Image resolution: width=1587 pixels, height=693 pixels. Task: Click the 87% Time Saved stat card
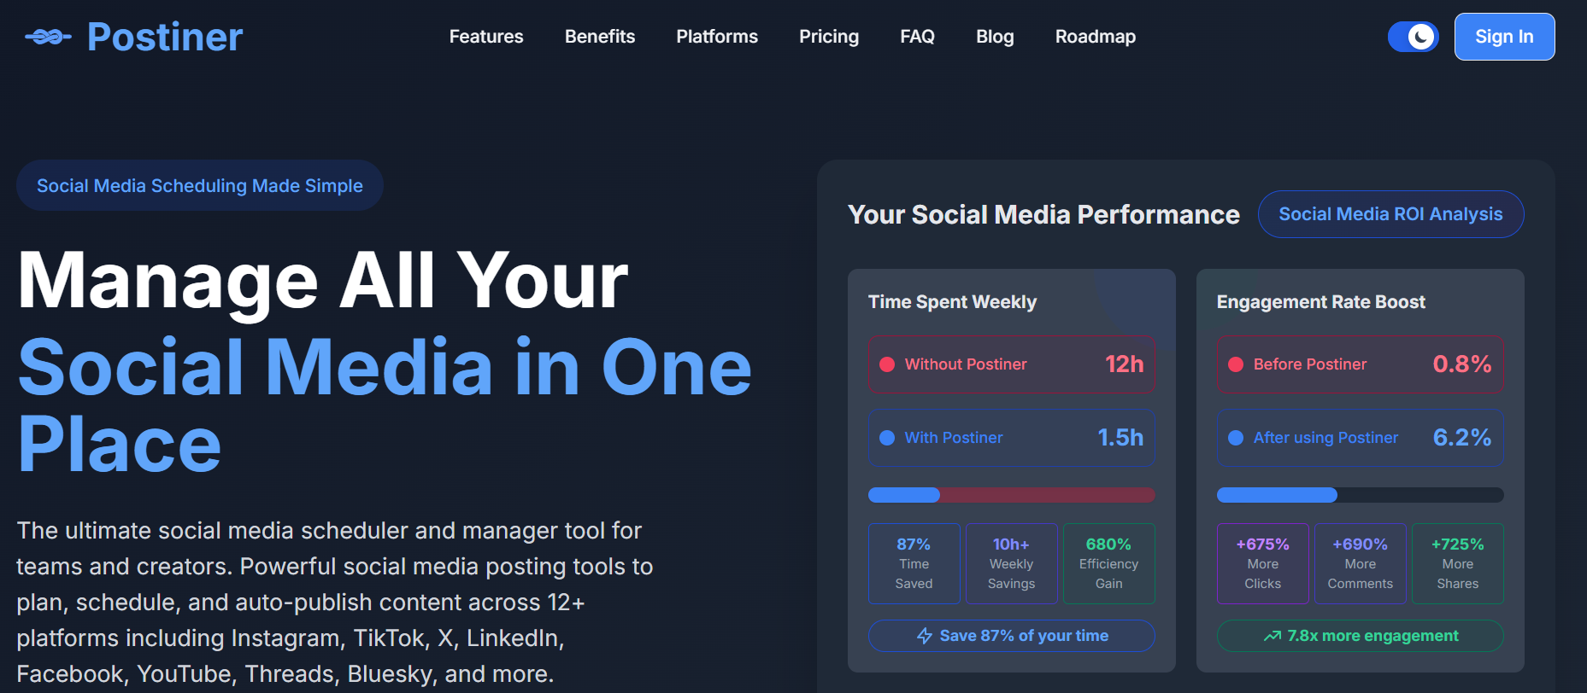pos(914,563)
